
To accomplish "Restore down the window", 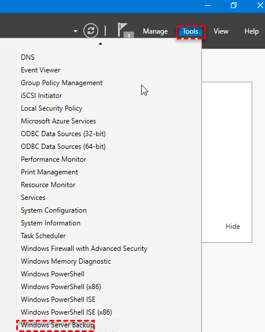I will tap(234, 5).
